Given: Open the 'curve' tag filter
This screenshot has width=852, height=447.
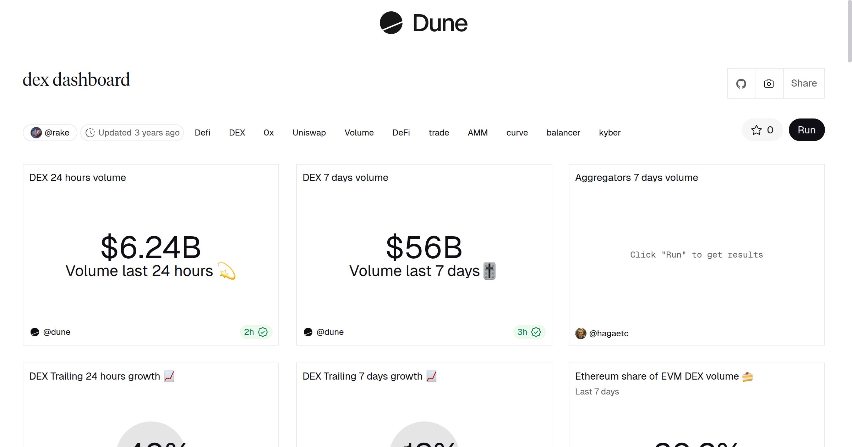Looking at the screenshot, I should click(517, 132).
